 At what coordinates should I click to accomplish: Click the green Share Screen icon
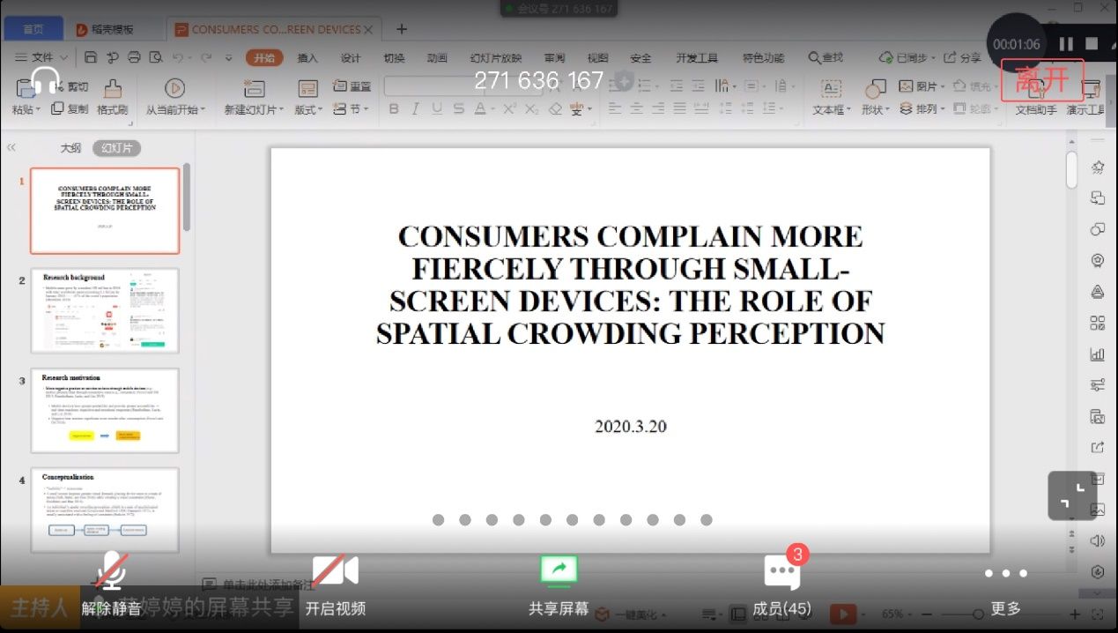point(559,572)
